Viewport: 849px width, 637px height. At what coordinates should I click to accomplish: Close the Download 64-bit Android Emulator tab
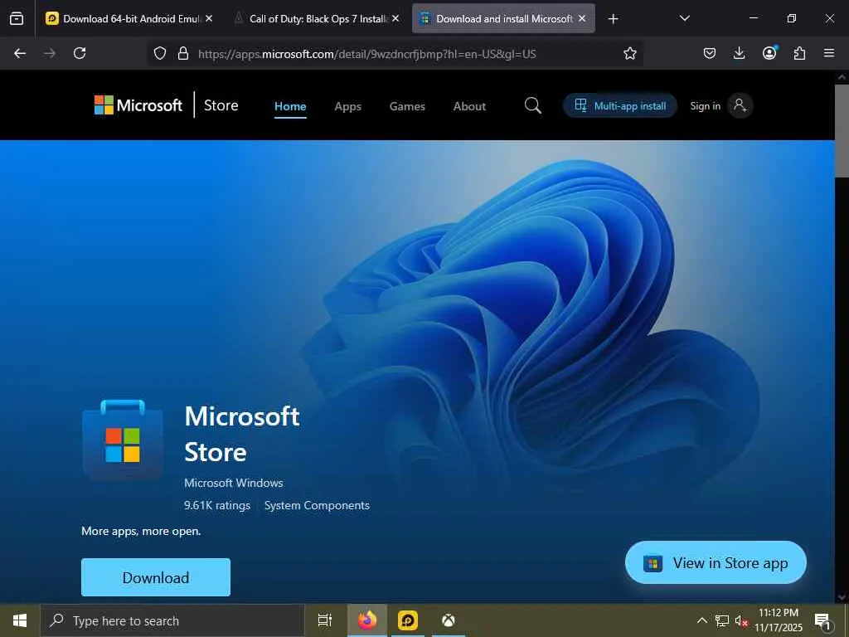[x=209, y=18]
